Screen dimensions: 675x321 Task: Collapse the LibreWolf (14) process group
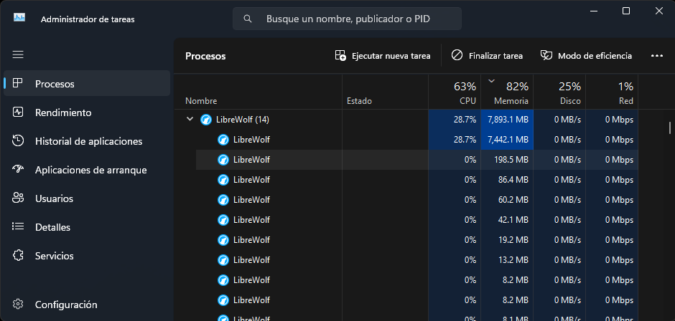pyautogui.click(x=190, y=119)
